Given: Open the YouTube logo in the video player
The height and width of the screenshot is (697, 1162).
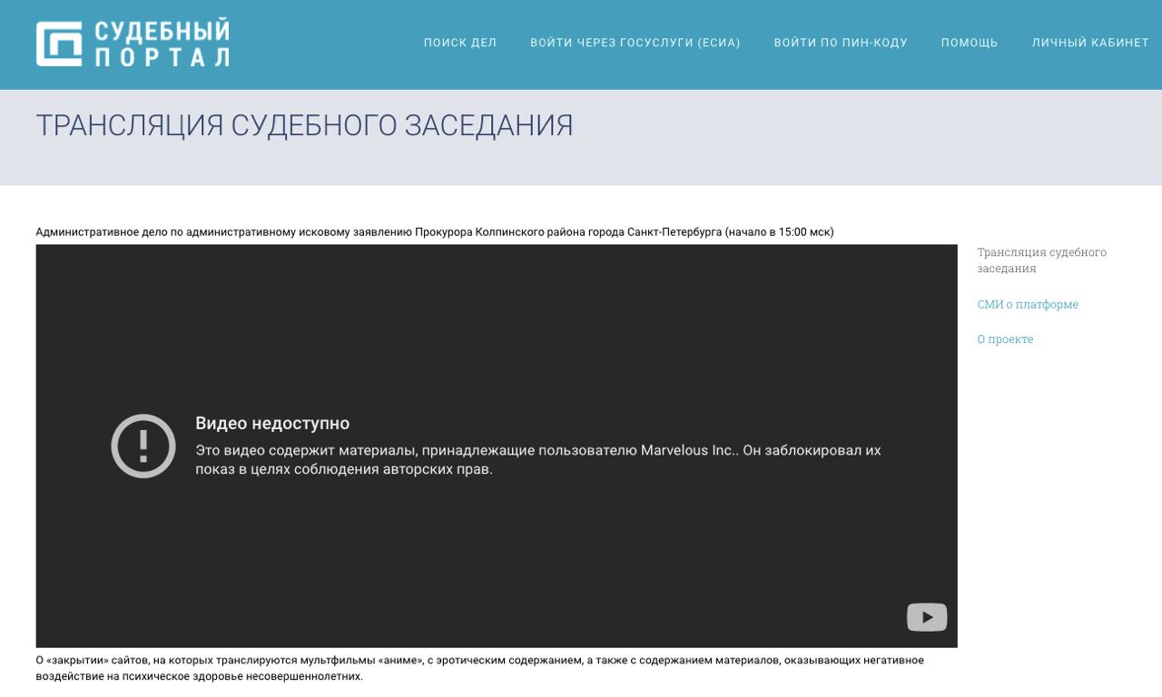Looking at the screenshot, I should tap(927, 617).
